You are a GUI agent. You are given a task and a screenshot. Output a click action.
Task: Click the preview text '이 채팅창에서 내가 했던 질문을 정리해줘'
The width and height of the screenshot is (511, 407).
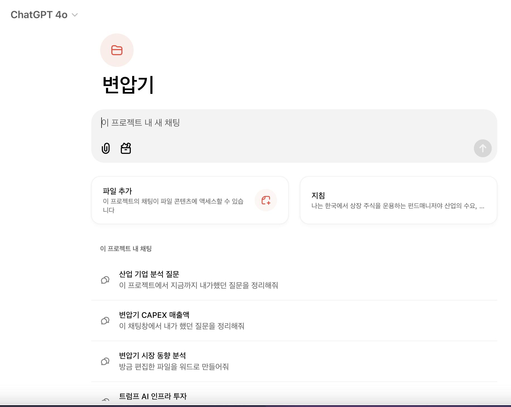pos(182,326)
